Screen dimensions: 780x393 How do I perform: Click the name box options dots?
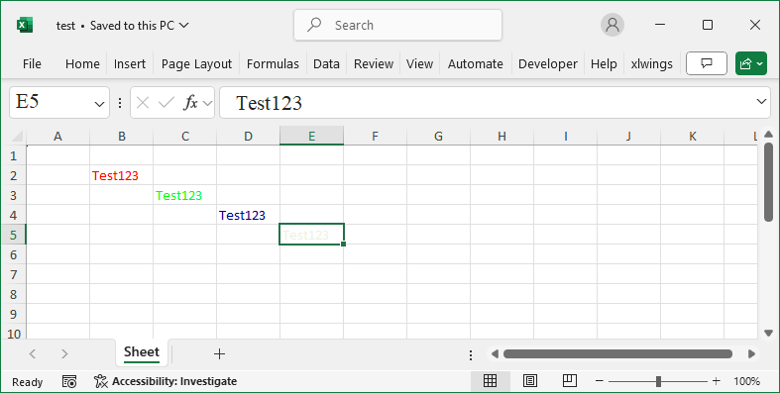click(x=120, y=103)
